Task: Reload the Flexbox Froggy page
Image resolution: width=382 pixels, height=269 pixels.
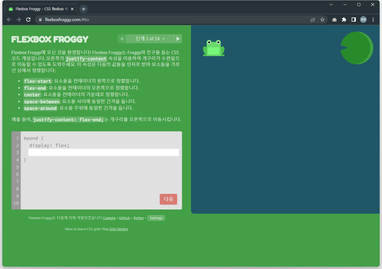Action: (28, 20)
